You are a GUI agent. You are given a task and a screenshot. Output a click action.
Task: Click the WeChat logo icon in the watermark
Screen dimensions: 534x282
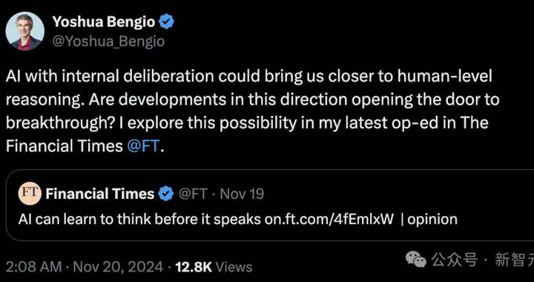pos(416,260)
